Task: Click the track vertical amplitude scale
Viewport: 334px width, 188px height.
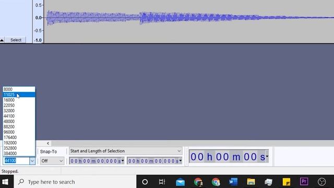Action: [x=38, y=21]
